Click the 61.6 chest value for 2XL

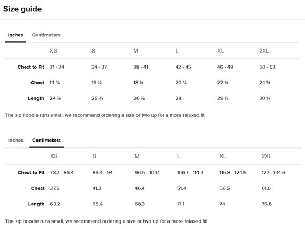(266, 188)
